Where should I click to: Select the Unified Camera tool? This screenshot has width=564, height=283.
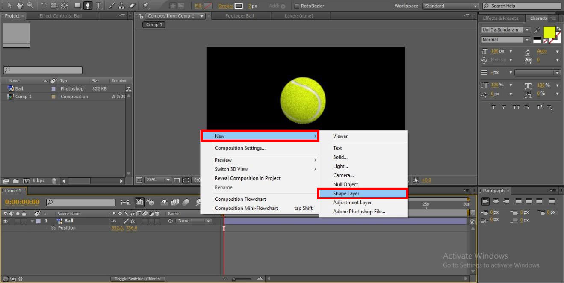(x=53, y=5)
